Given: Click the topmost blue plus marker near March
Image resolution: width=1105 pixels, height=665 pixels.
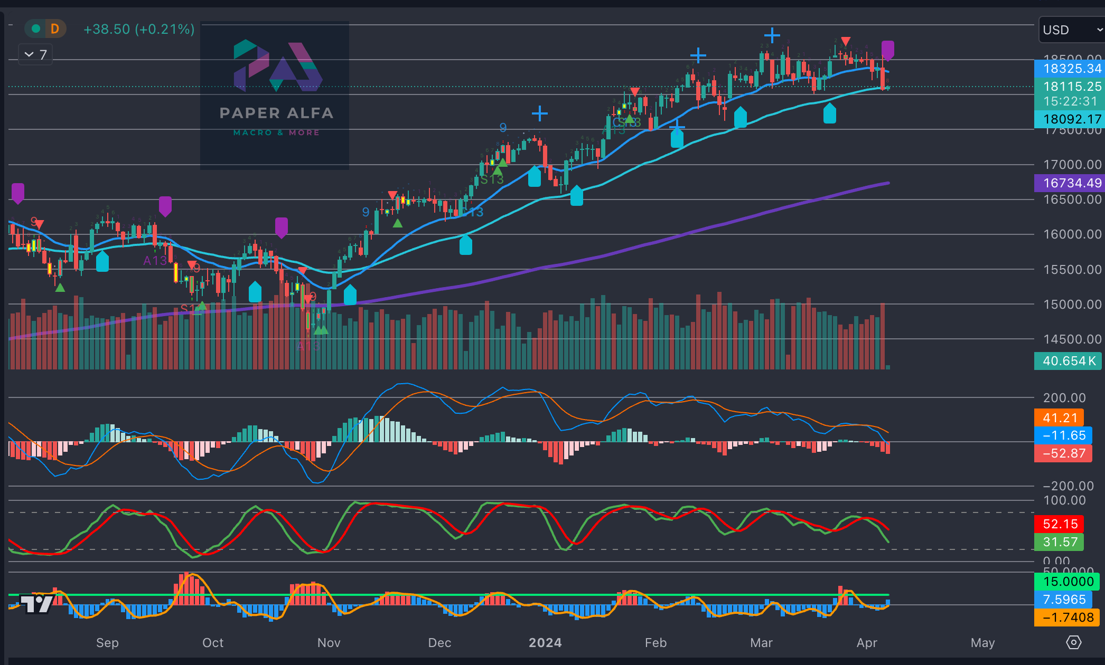Looking at the screenshot, I should pyautogui.click(x=772, y=35).
